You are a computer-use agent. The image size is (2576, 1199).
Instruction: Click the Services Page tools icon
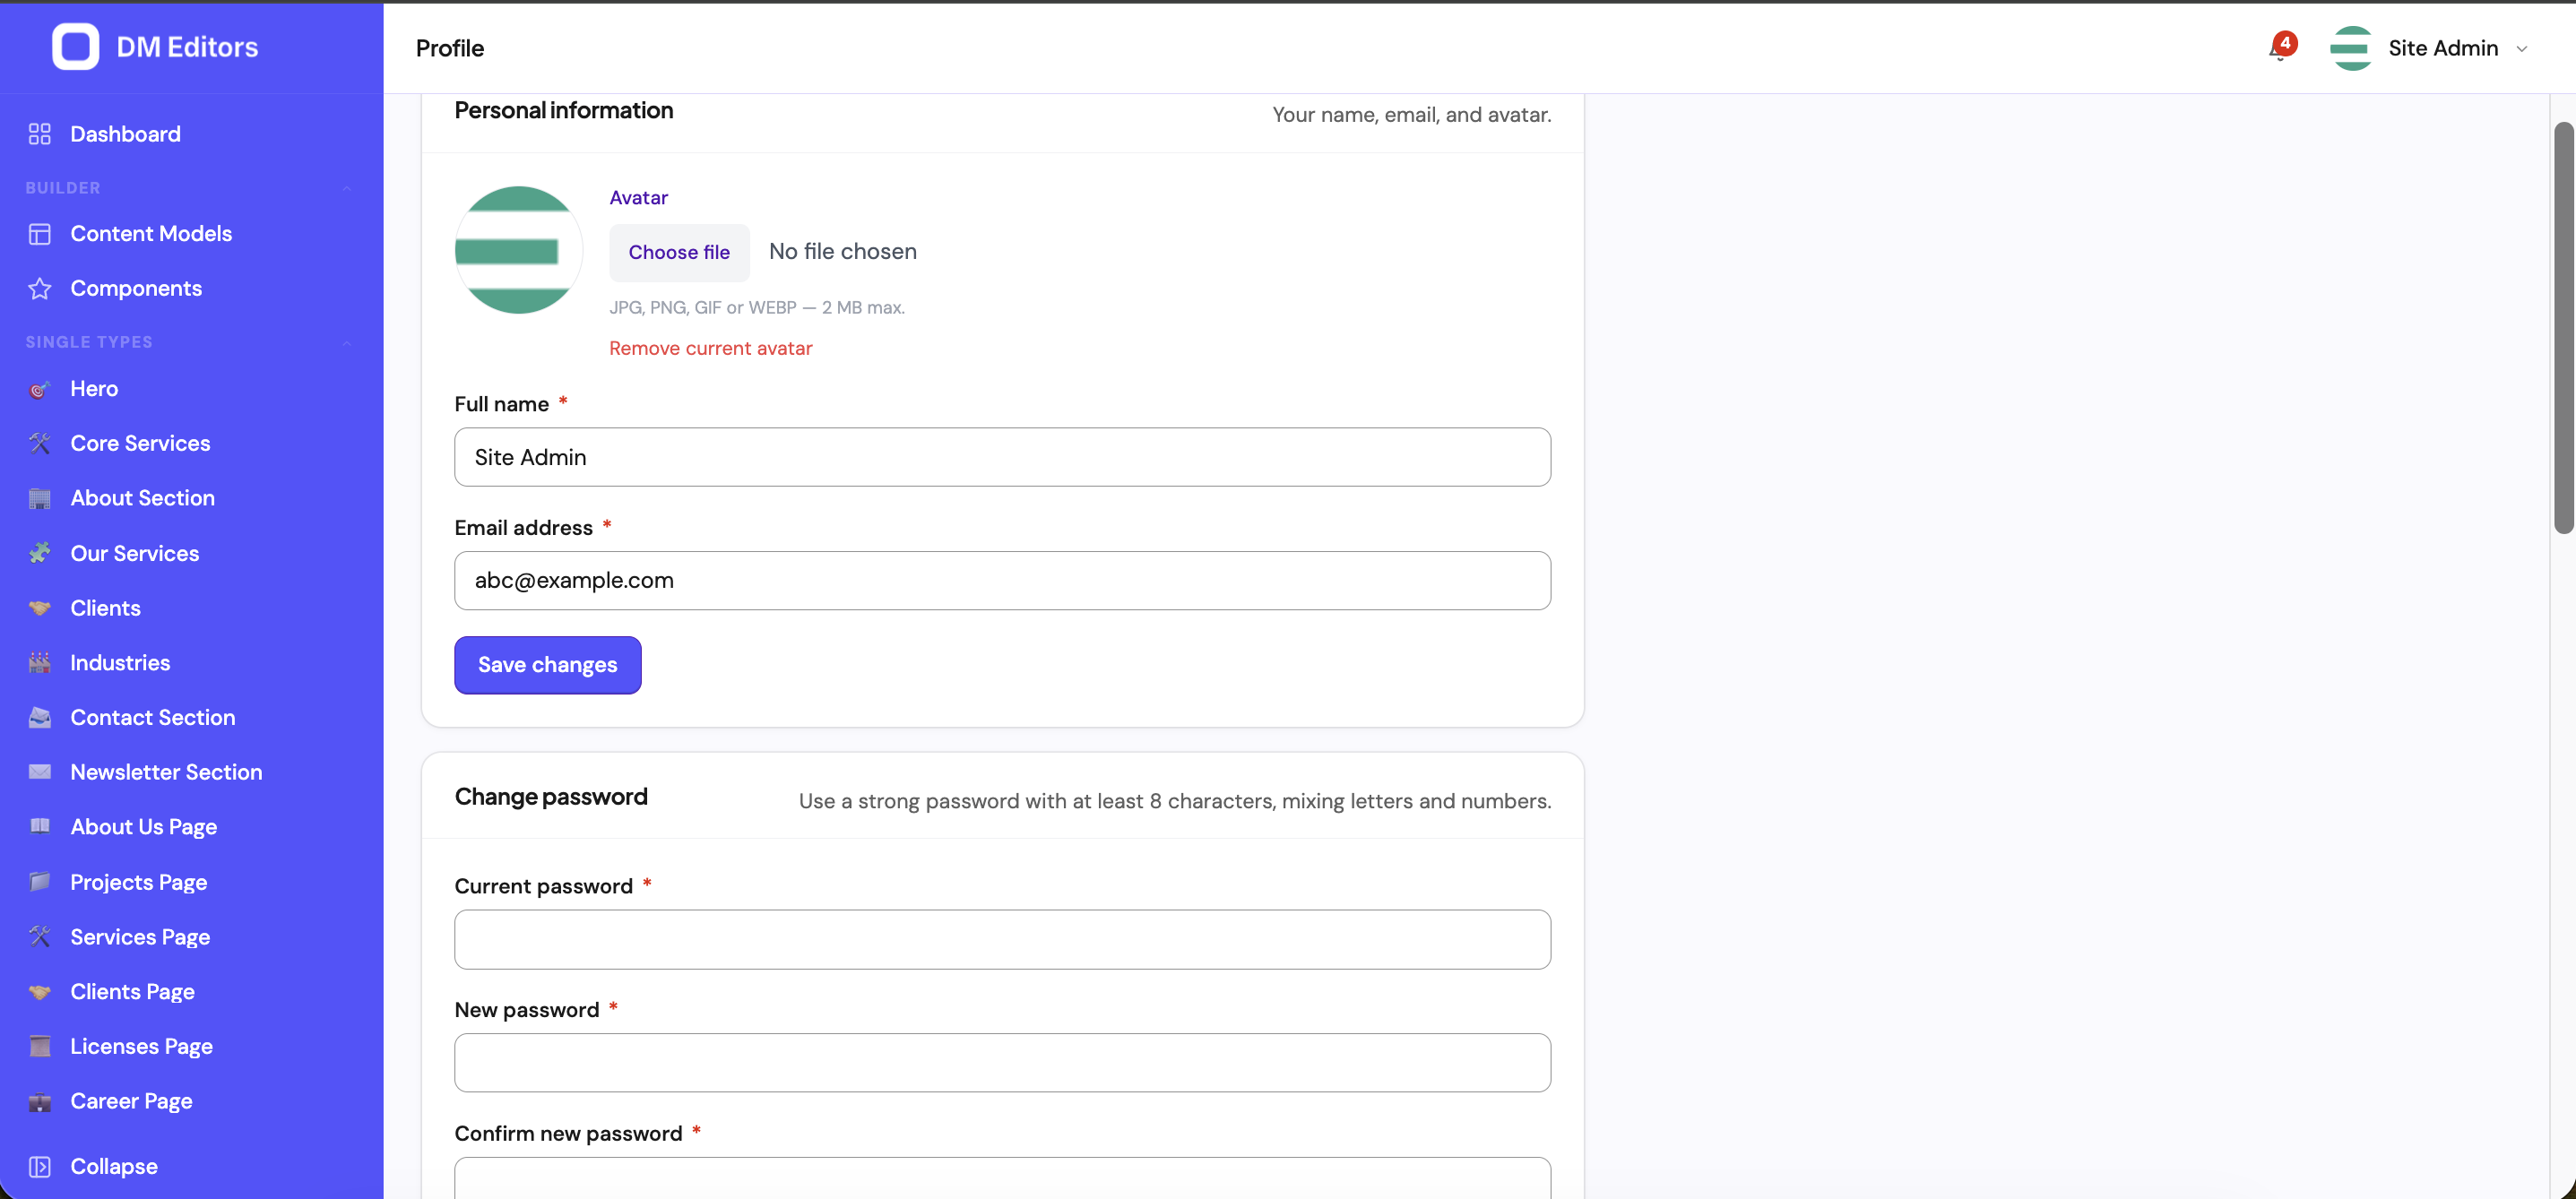(40, 937)
